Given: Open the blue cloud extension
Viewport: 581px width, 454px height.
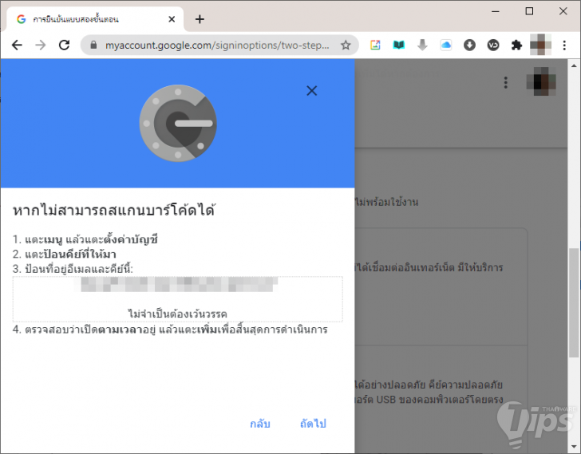Looking at the screenshot, I should 446,45.
